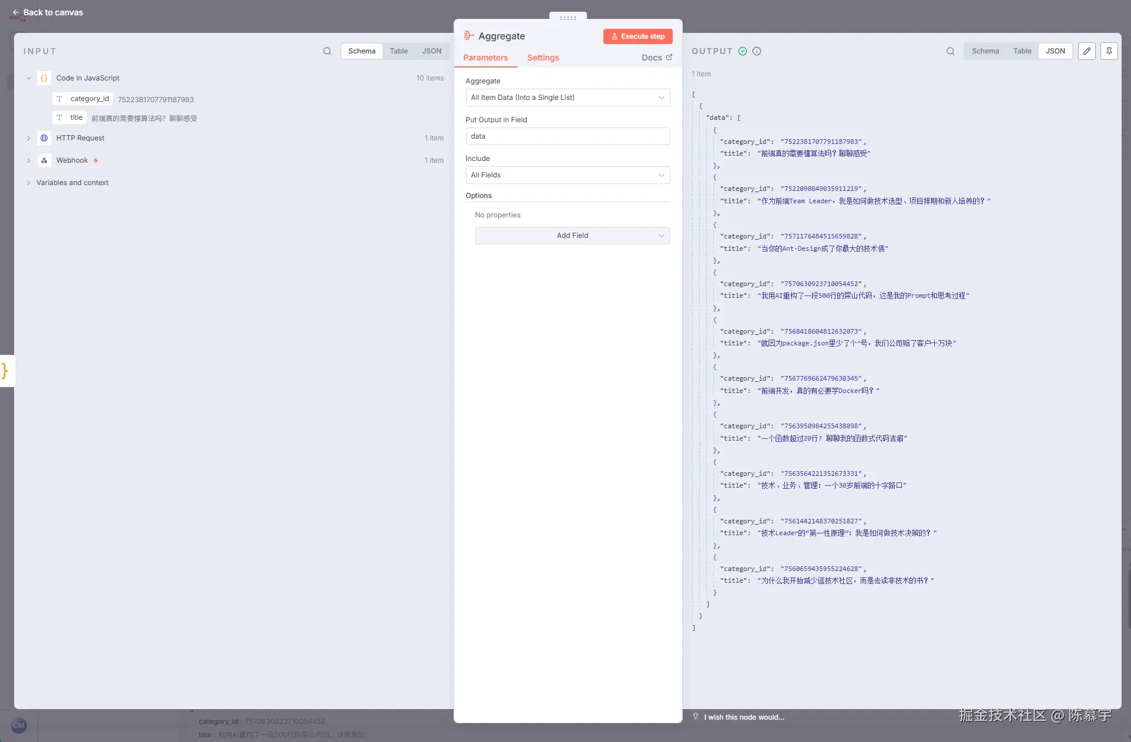Screen dimensions: 1131x742
Task: Open the Aggregate mode dropdown
Action: click(567, 98)
